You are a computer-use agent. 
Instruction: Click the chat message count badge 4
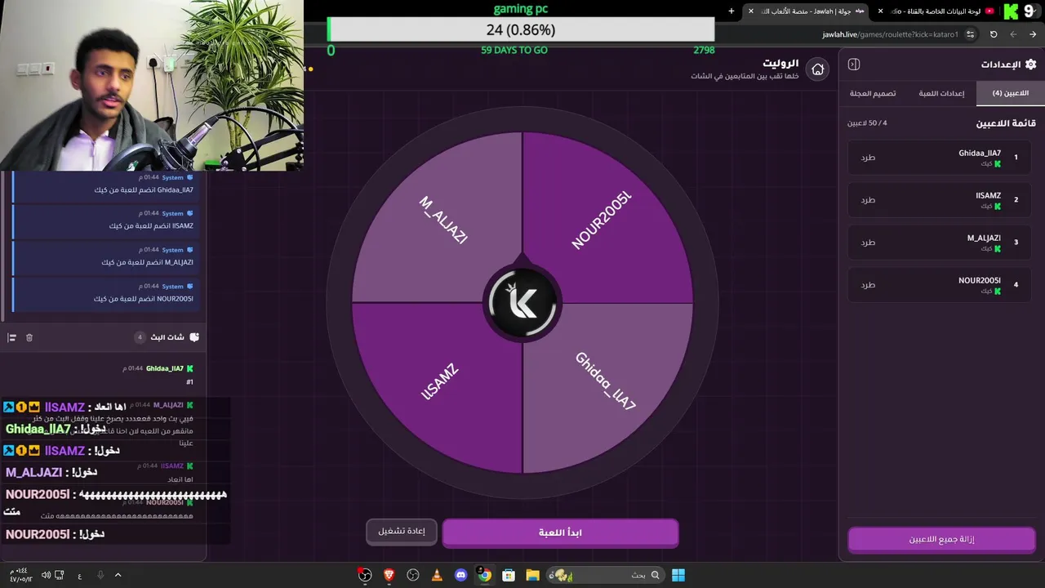click(140, 337)
